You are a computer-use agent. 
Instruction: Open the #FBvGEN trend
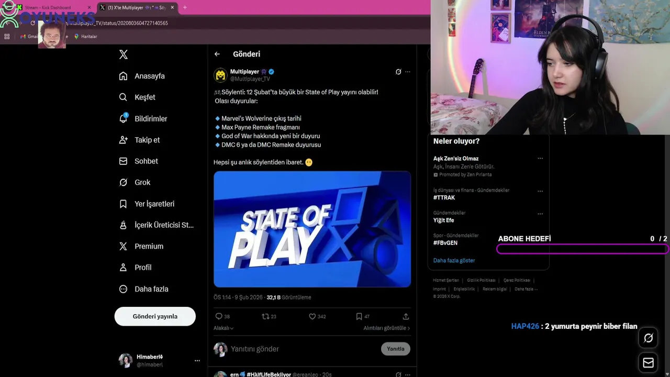(x=445, y=243)
